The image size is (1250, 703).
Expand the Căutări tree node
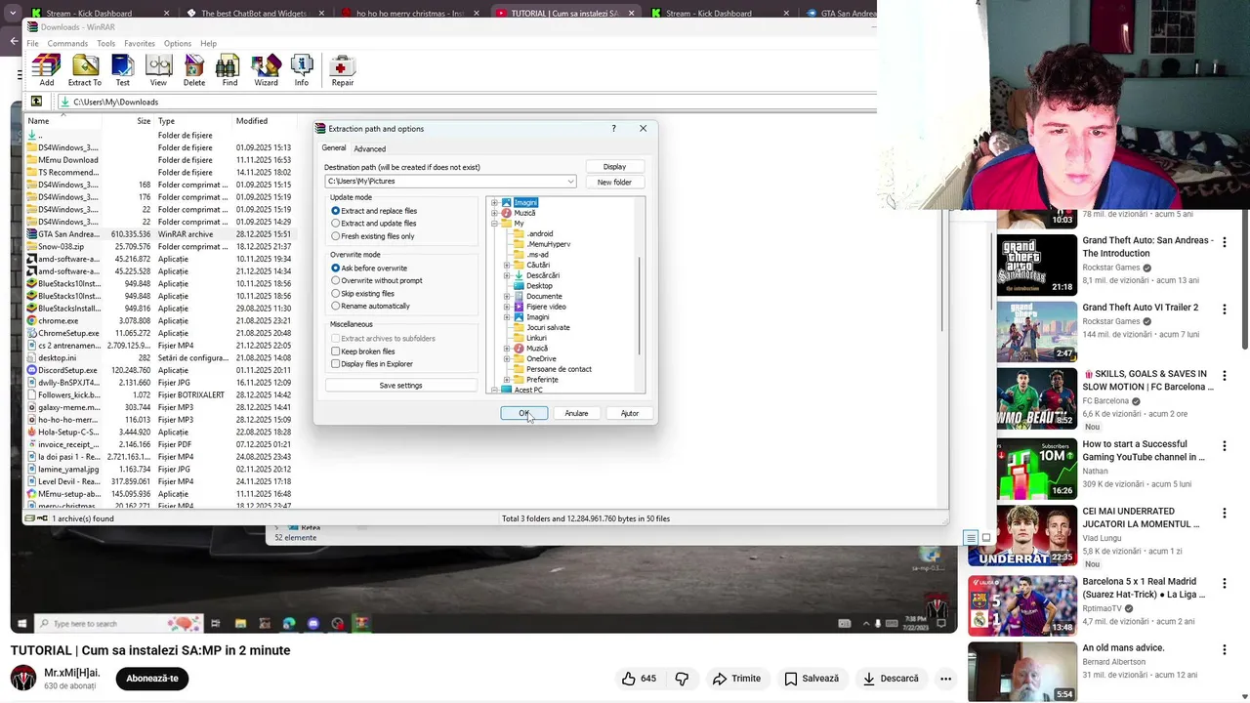pos(507,265)
